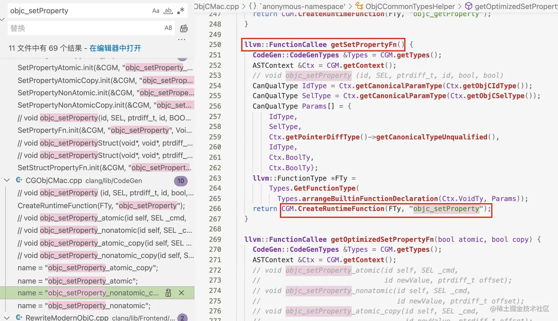Click getSetPropertyFn in the code on line 250
The image size is (558, 321).
(364, 45)
